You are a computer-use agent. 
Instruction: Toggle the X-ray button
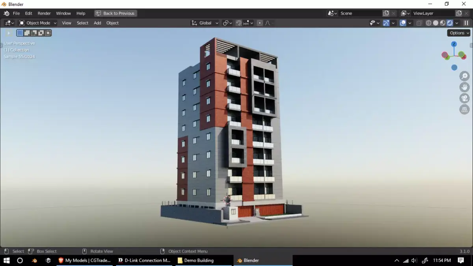point(419,23)
